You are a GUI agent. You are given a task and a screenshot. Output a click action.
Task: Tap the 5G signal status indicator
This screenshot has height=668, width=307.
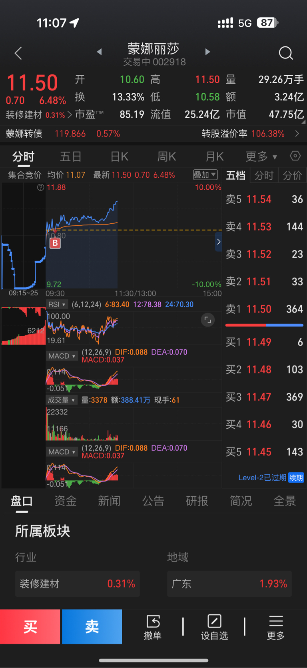[x=245, y=23]
